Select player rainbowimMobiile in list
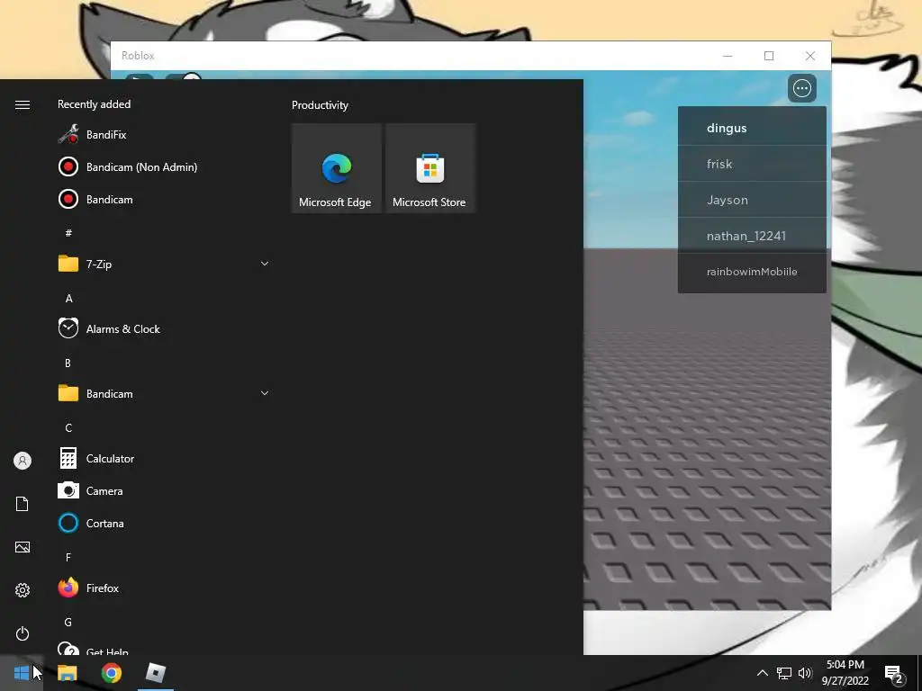 point(752,272)
